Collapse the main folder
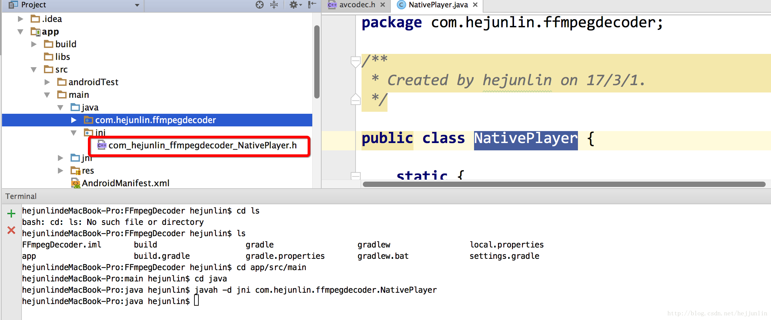This screenshot has height=320, width=771. click(x=47, y=95)
